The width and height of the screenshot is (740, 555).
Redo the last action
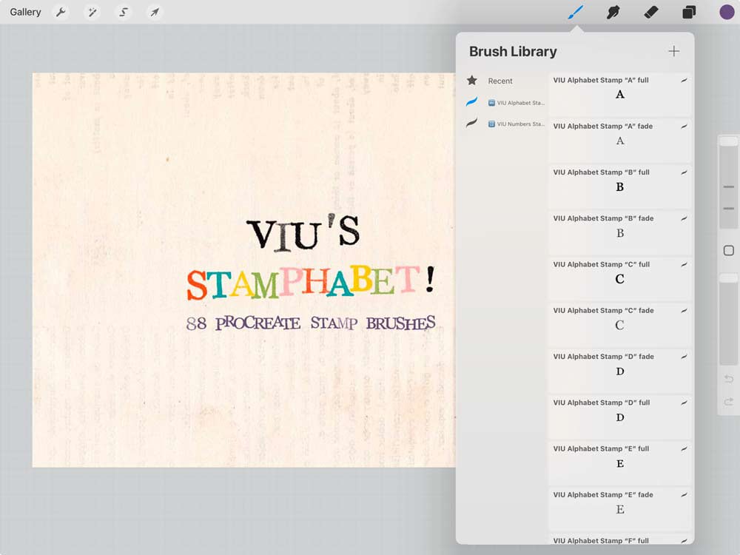click(729, 401)
